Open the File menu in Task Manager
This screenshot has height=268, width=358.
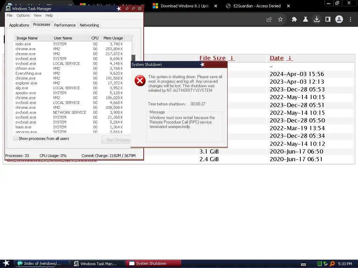(9, 15)
